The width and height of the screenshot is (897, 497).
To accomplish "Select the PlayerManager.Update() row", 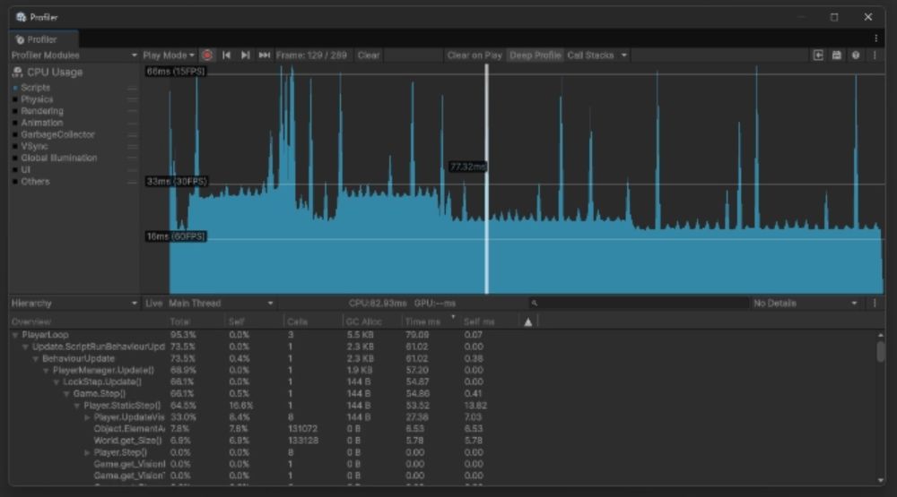I will pyautogui.click(x=442, y=371).
